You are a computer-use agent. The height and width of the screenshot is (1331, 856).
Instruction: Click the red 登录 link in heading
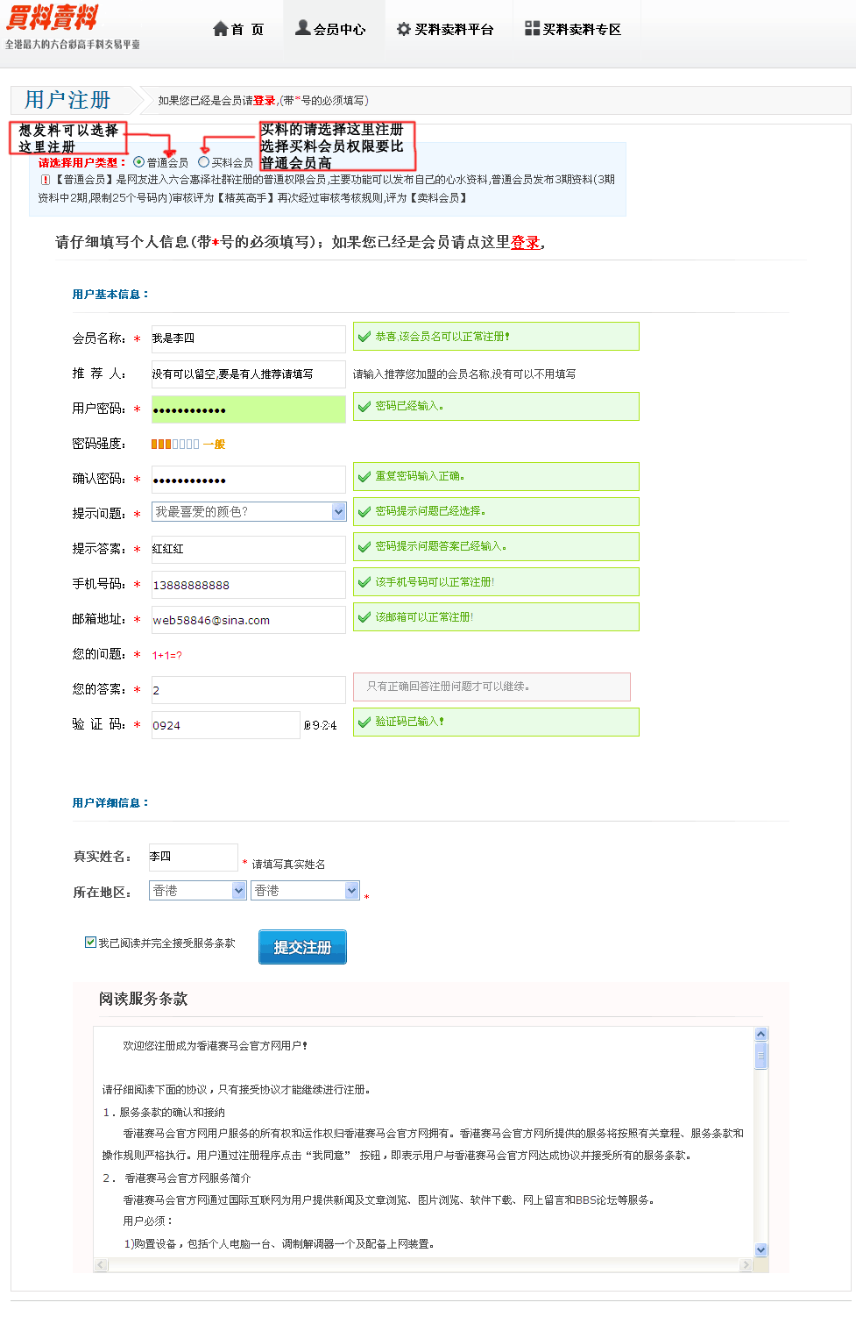(526, 243)
